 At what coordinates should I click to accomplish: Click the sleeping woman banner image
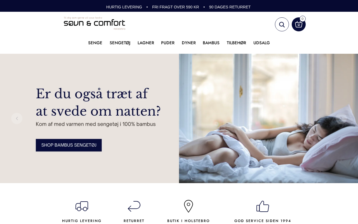(x=268, y=118)
